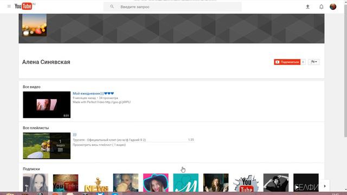The width and height of the screenshot is (347, 195).
Task: Click the Подписки section heading
Action: tap(31, 169)
